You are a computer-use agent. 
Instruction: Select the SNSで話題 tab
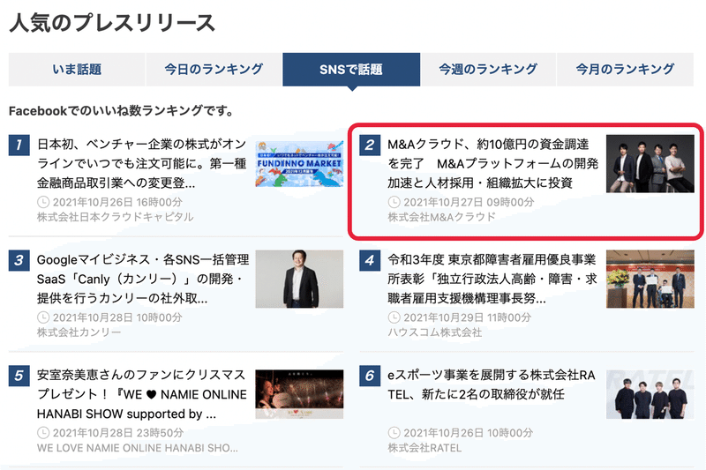[x=351, y=70]
